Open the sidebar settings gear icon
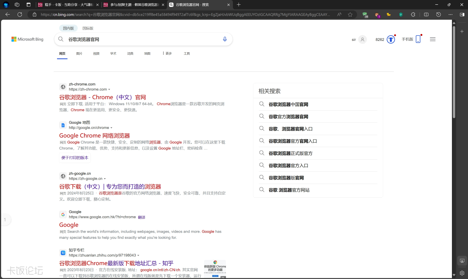 462,273
